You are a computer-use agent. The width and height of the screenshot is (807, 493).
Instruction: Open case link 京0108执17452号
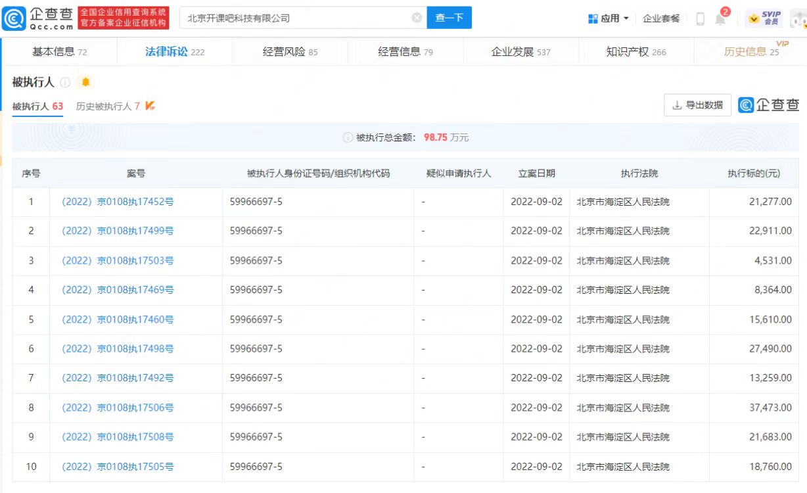pos(118,202)
